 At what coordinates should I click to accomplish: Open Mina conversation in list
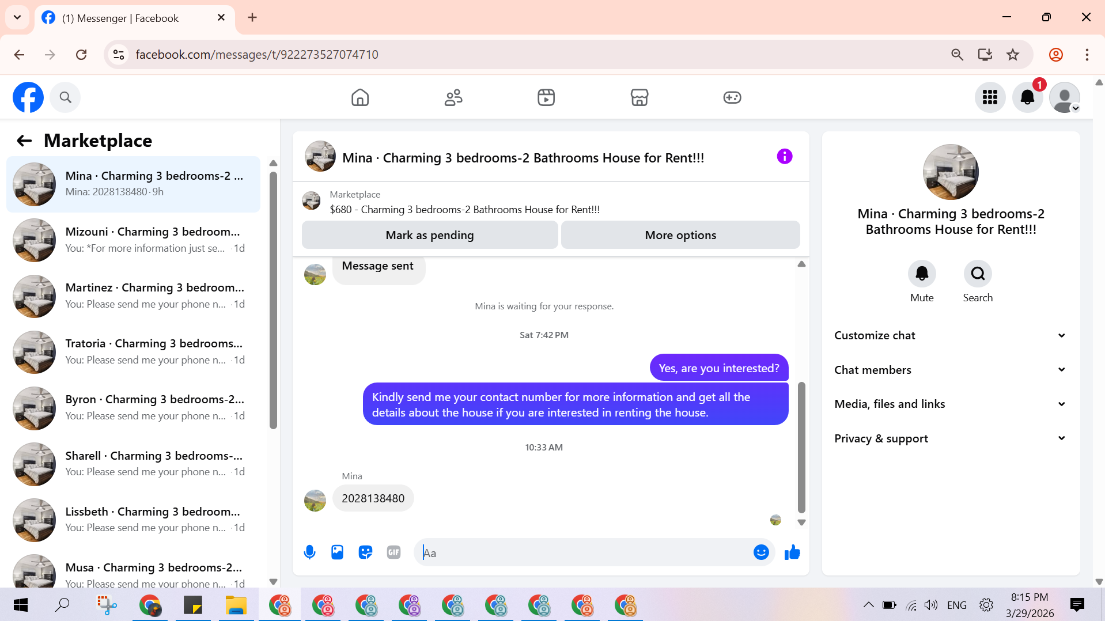tap(134, 184)
